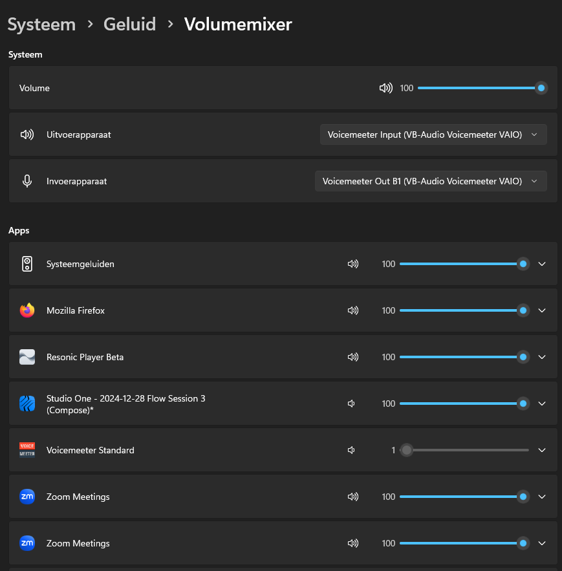Screen dimensions: 562x571
Task: Expand the Mozilla Firefox row chevron
Action: [x=542, y=310]
